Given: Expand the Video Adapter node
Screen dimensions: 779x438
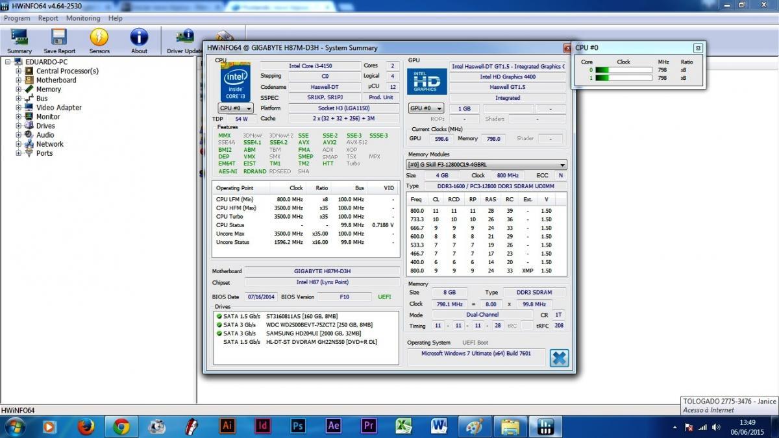Looking at the screenshot, I should coord(18,108).
